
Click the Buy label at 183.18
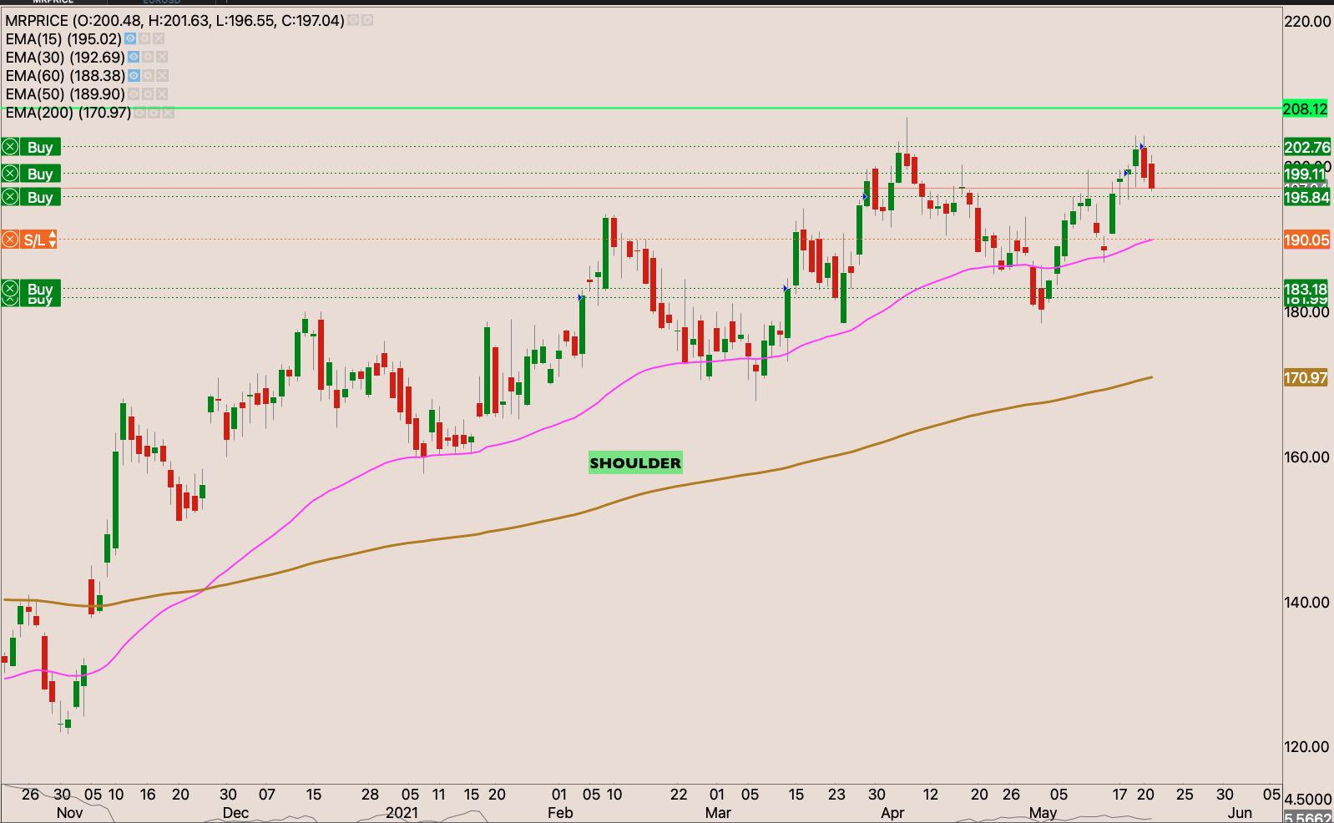point(40,289)
